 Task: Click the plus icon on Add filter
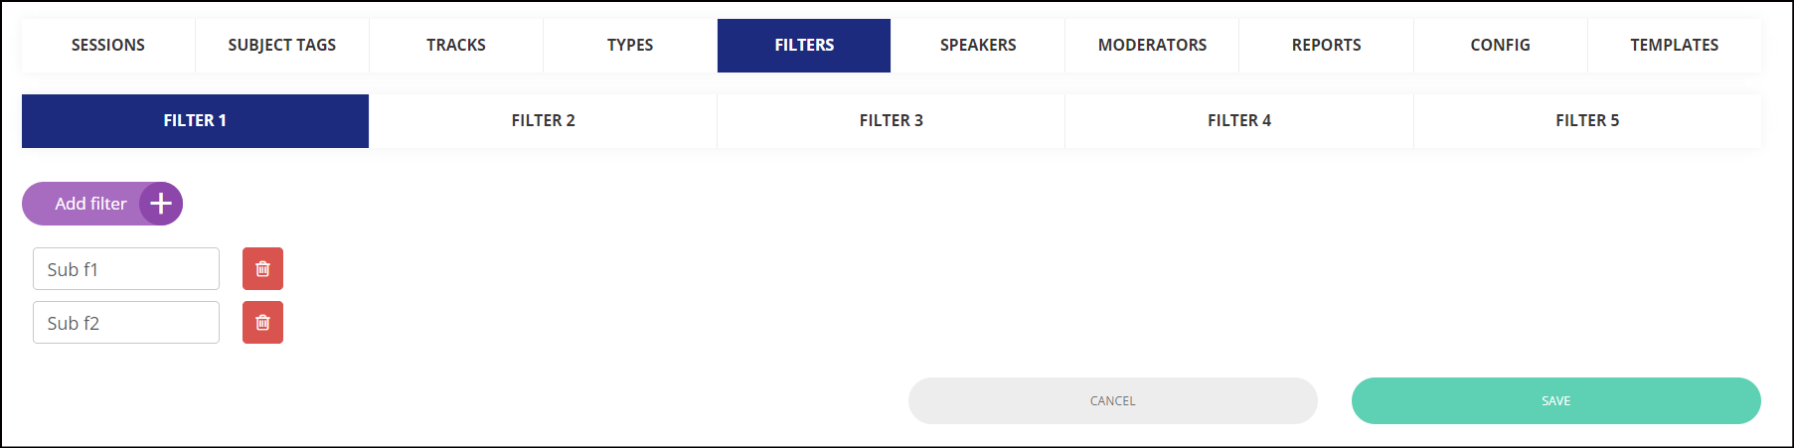tap(161, 204)
